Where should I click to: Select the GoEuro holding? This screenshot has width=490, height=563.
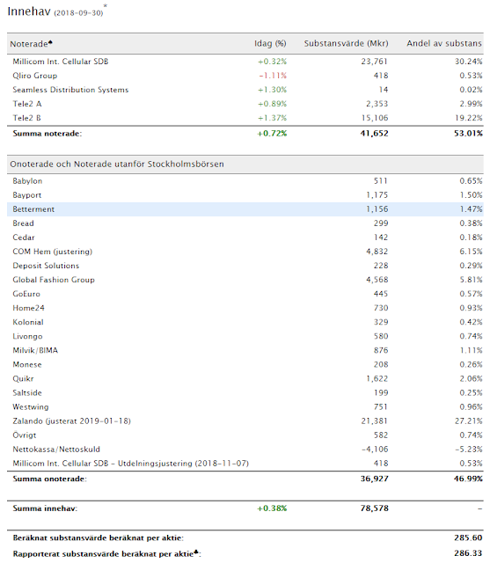[x=245, y=294]
